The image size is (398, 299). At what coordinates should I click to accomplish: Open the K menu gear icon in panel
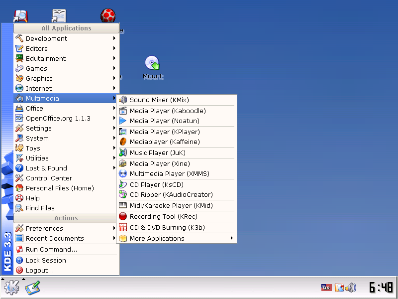click(x=11, y=288)
